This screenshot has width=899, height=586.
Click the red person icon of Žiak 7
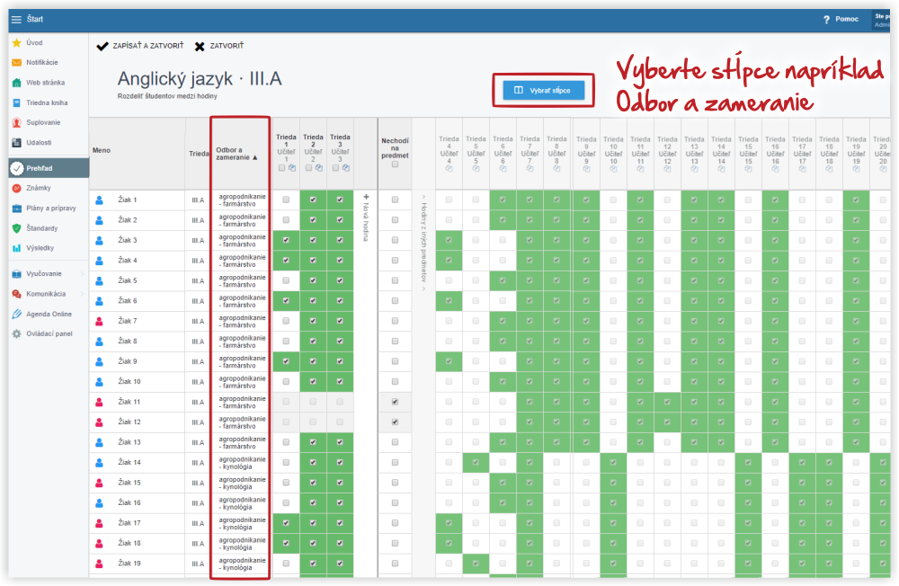click(99, 321)
